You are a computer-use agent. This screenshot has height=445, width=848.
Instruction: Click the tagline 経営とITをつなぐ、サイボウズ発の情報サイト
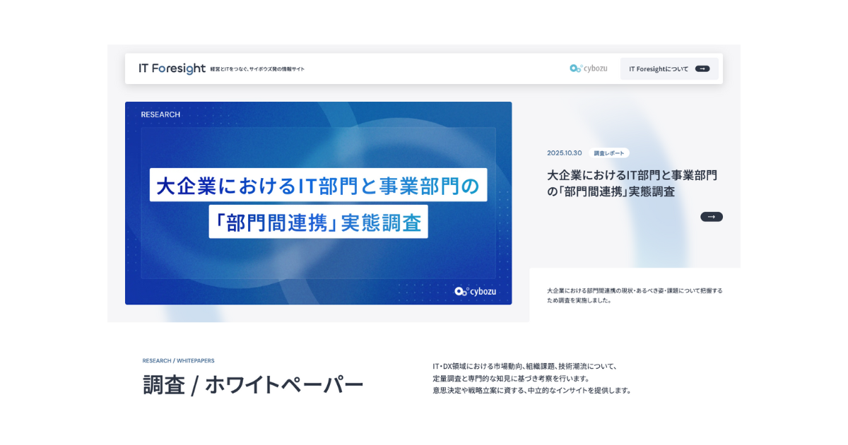click(259, 69)
